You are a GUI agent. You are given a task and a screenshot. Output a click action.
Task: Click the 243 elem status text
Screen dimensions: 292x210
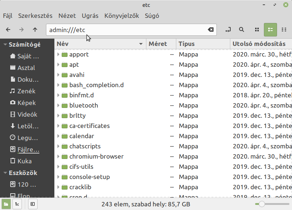coord(146,204)
